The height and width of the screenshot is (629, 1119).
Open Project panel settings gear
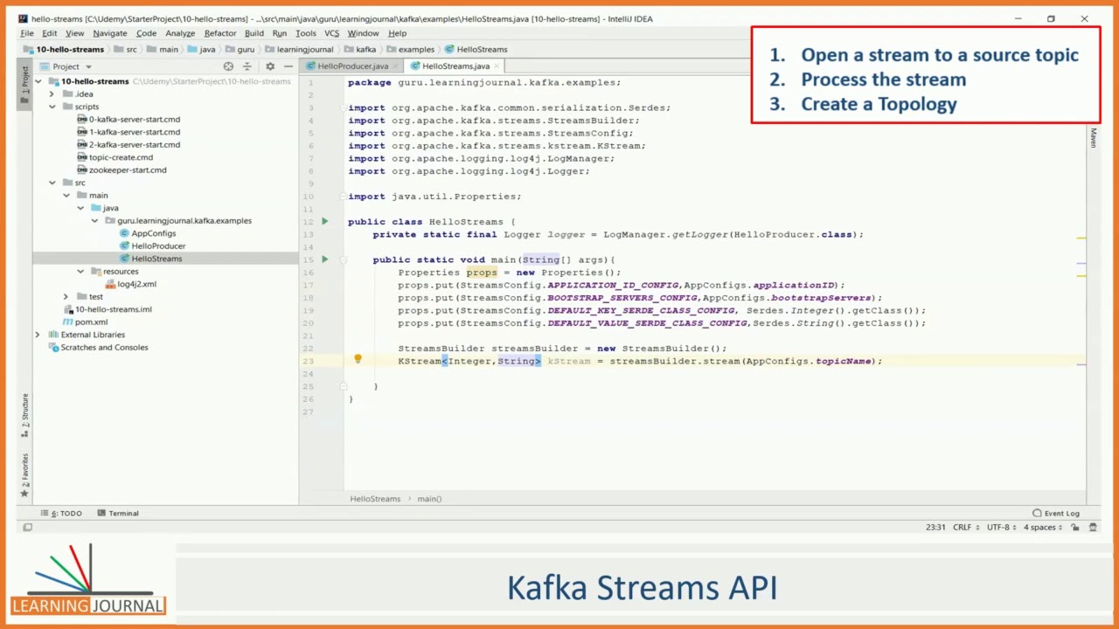click(x=269, y=66)
